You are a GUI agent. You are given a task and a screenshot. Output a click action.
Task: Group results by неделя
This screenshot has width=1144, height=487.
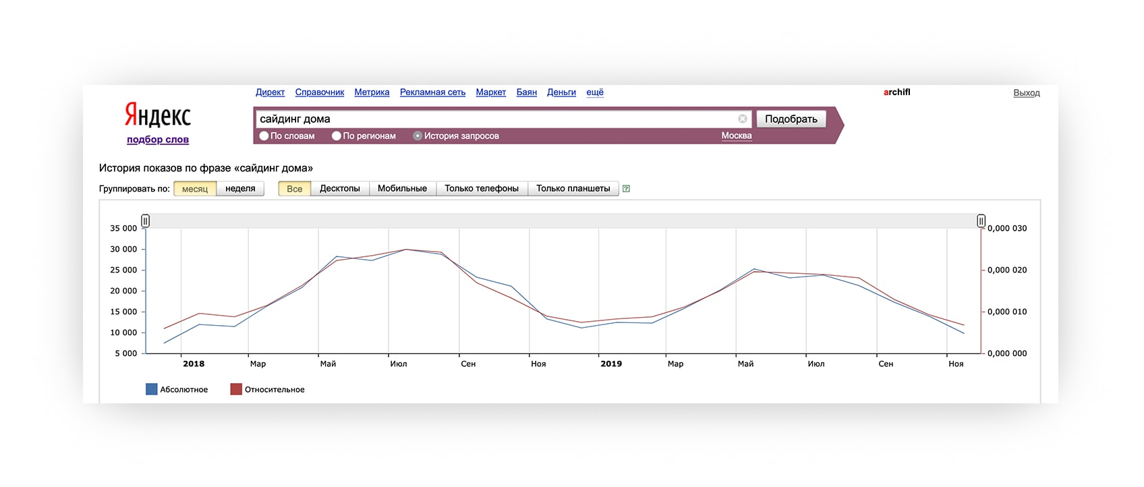pos(240,189)
